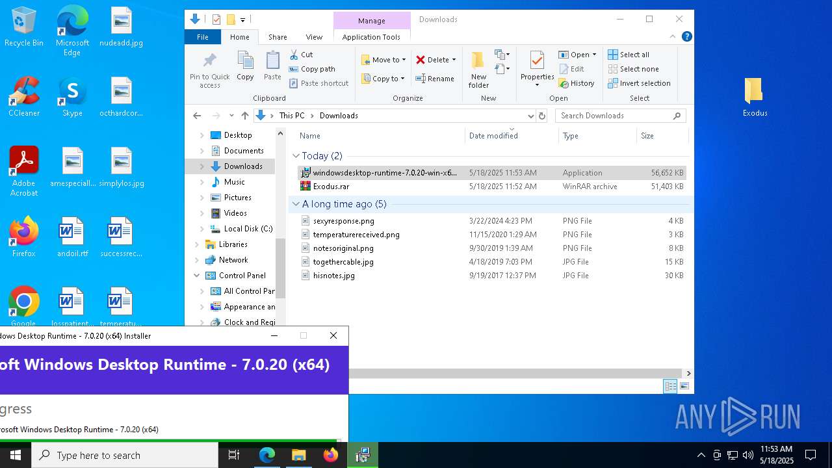Create a New folder
The width and height of the screenshot is (832, 468).
(478, 70)
